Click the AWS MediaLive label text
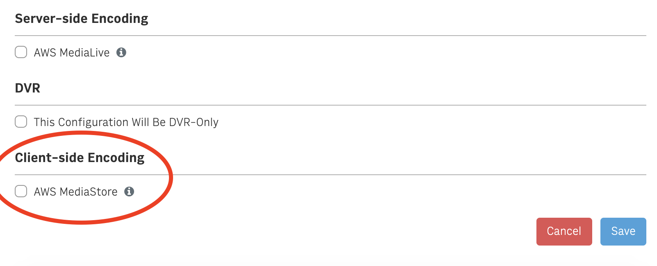The image size is (657, 266). click(x=72, y=53)
